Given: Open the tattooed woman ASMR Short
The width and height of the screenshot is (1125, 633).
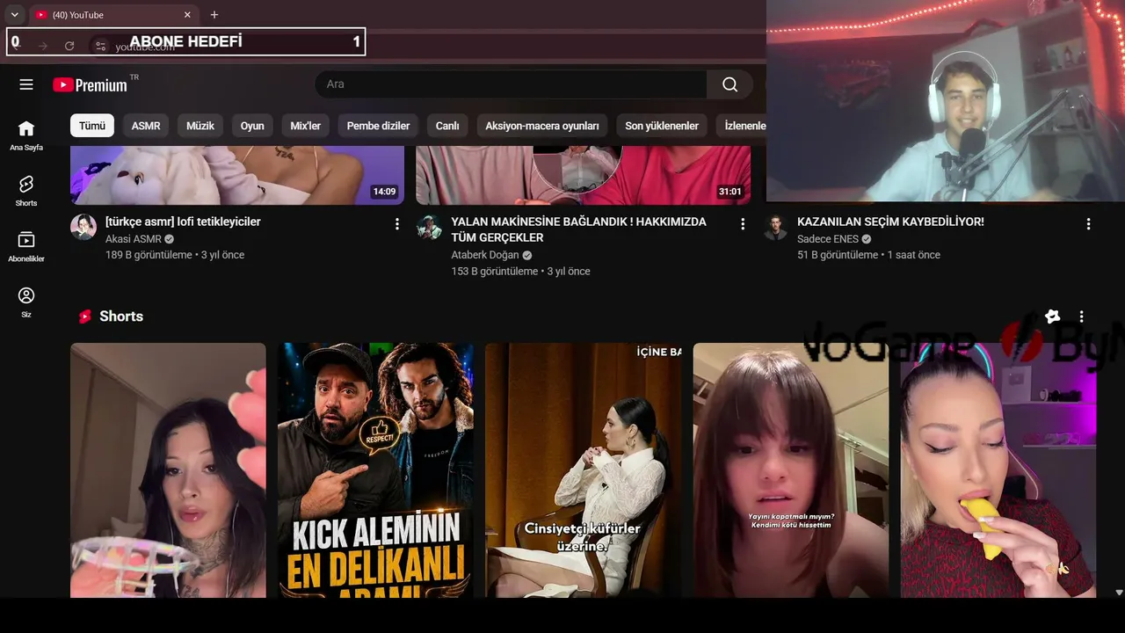Looking at the screenshot, I should point(168,470).
